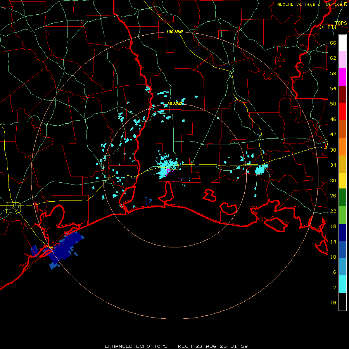The height and width of the screenshot is (349, 349).
Task: Click the 14 value on legend scale
Action: point(333,242)
